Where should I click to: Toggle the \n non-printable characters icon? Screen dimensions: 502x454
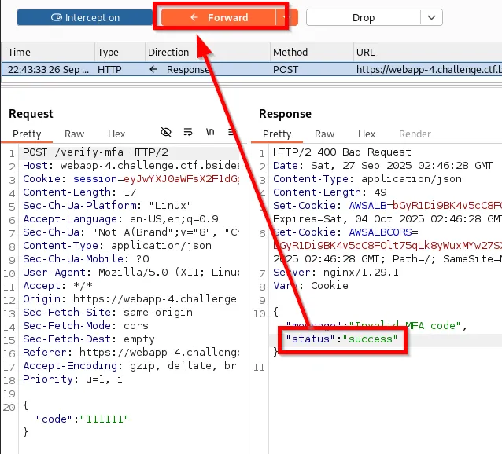tap(210, 132)
